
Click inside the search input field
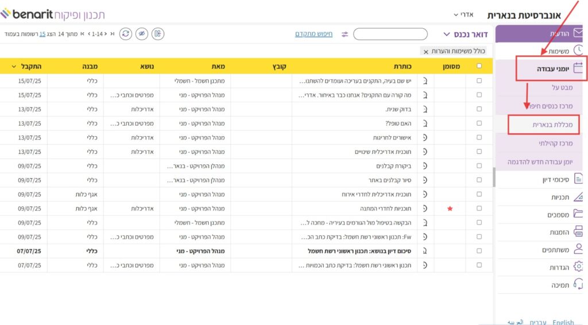390,34
